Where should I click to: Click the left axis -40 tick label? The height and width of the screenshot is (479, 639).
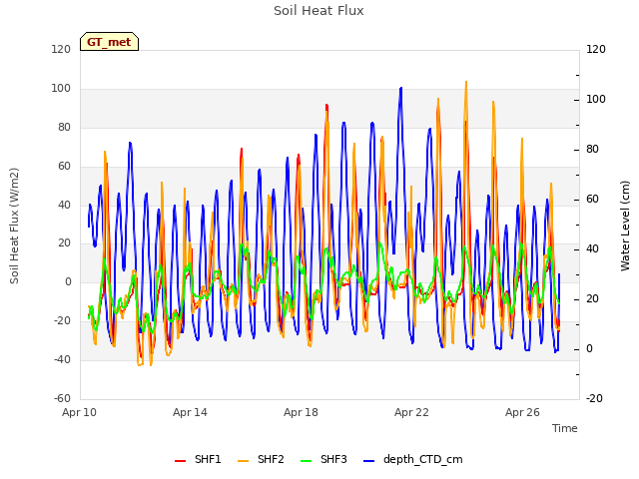(x=62, y=359)
